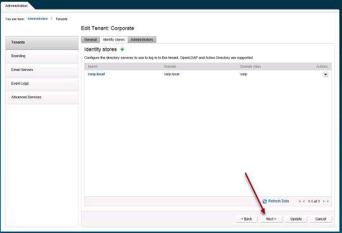The image size is (342, 233).
Task: Select the Identity stores tab
Action: click(x=113, y=40)
